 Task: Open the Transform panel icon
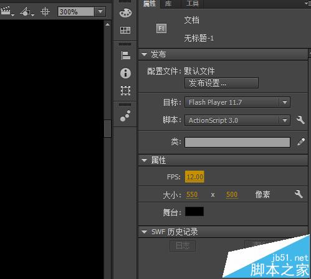125,90
